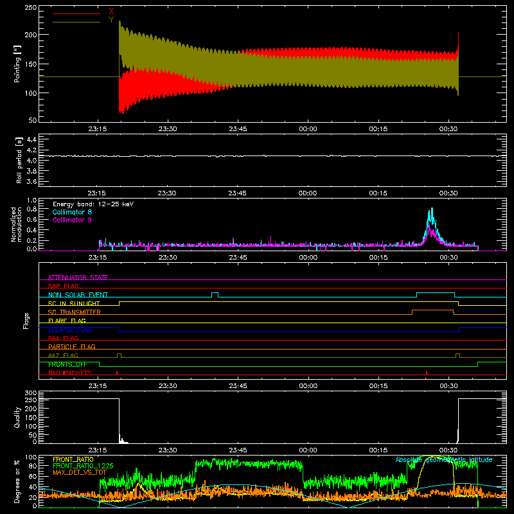514x514 pixels.
Task: Click the green FRONT_RATIO_1225 legend entry
Action: 83,466
